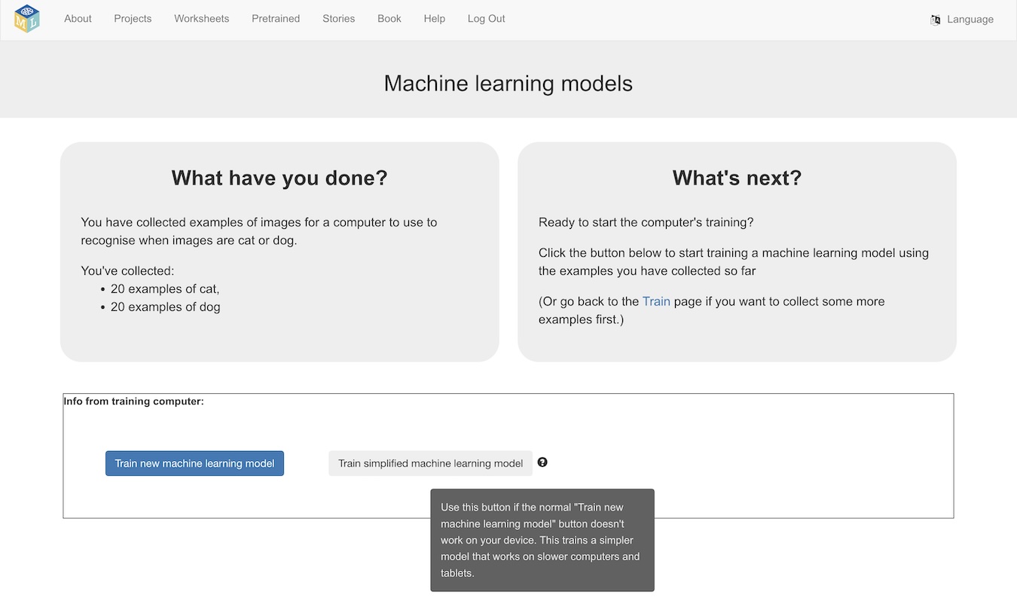
Task: Click the translate icon beside Language
Action: pyautogui.click(x=935, y=20)
